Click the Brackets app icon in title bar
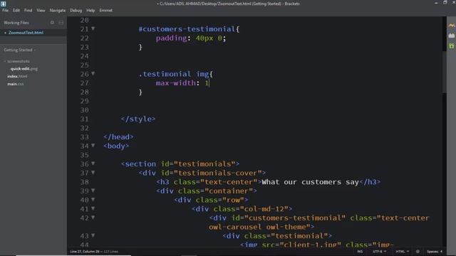456x256 pixels. 3,4
